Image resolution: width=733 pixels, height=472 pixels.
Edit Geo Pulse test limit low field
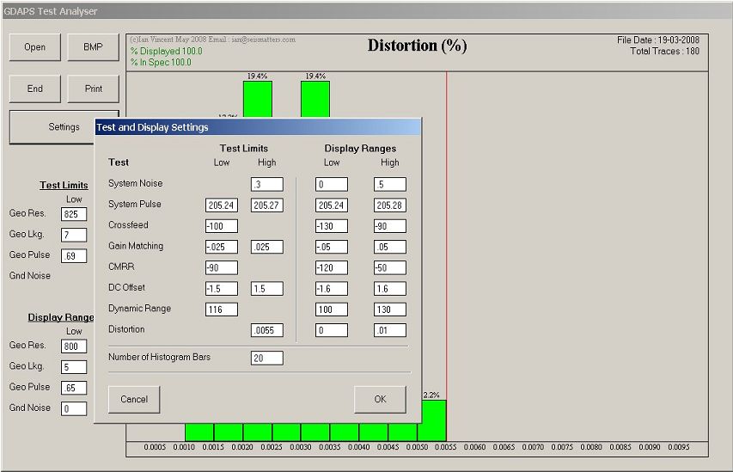tap(74, 256)
